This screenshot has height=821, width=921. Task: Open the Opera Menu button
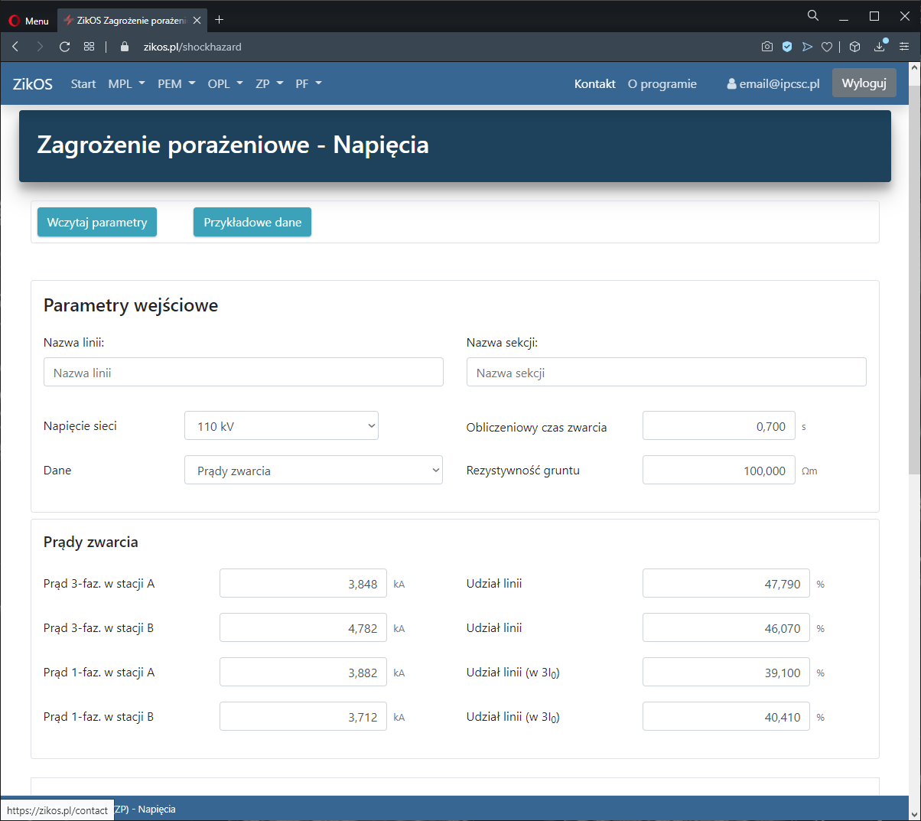[29, 21]
